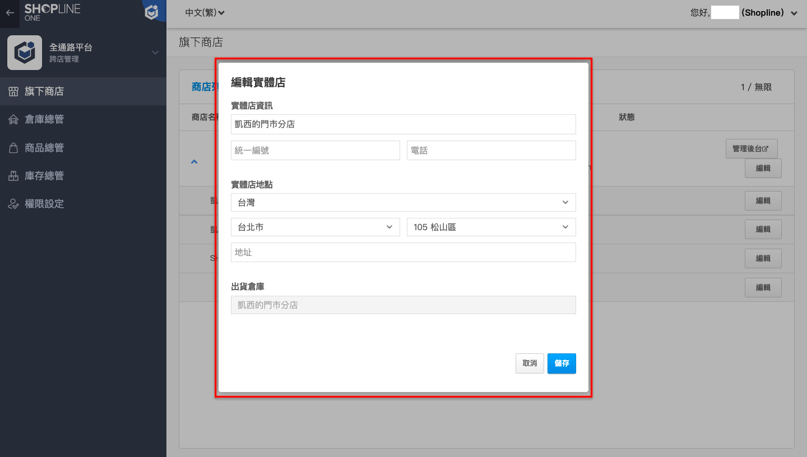Click the Shopline cube logo icon

152,12
